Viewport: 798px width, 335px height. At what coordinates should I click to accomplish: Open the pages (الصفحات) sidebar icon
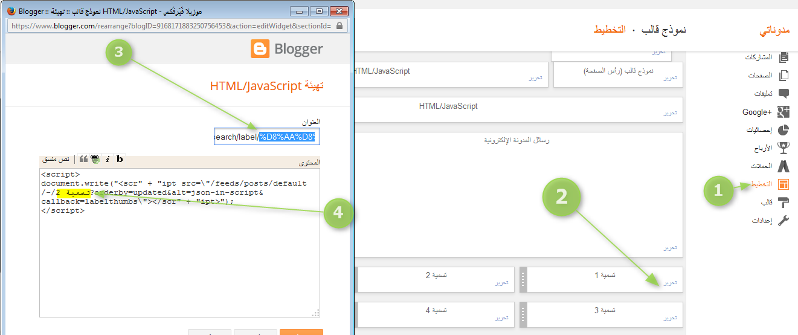[x=784, y=75]
